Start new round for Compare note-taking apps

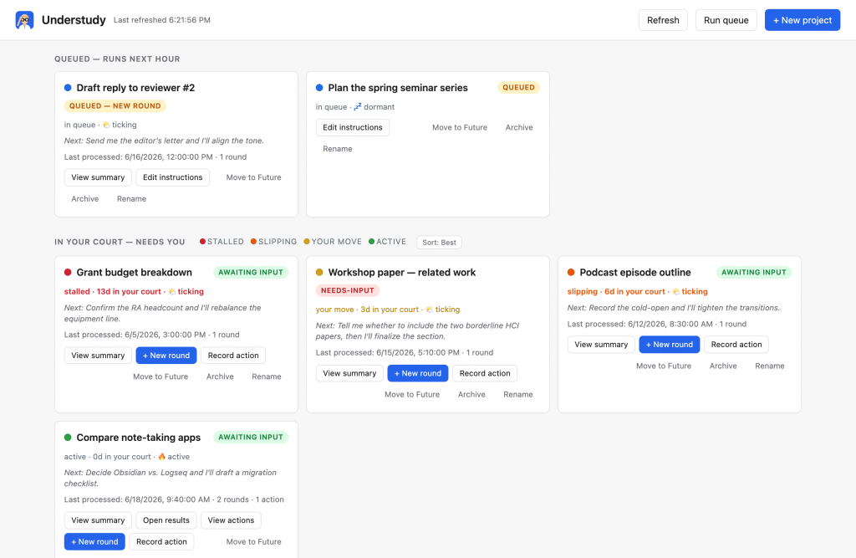[94, 541]
